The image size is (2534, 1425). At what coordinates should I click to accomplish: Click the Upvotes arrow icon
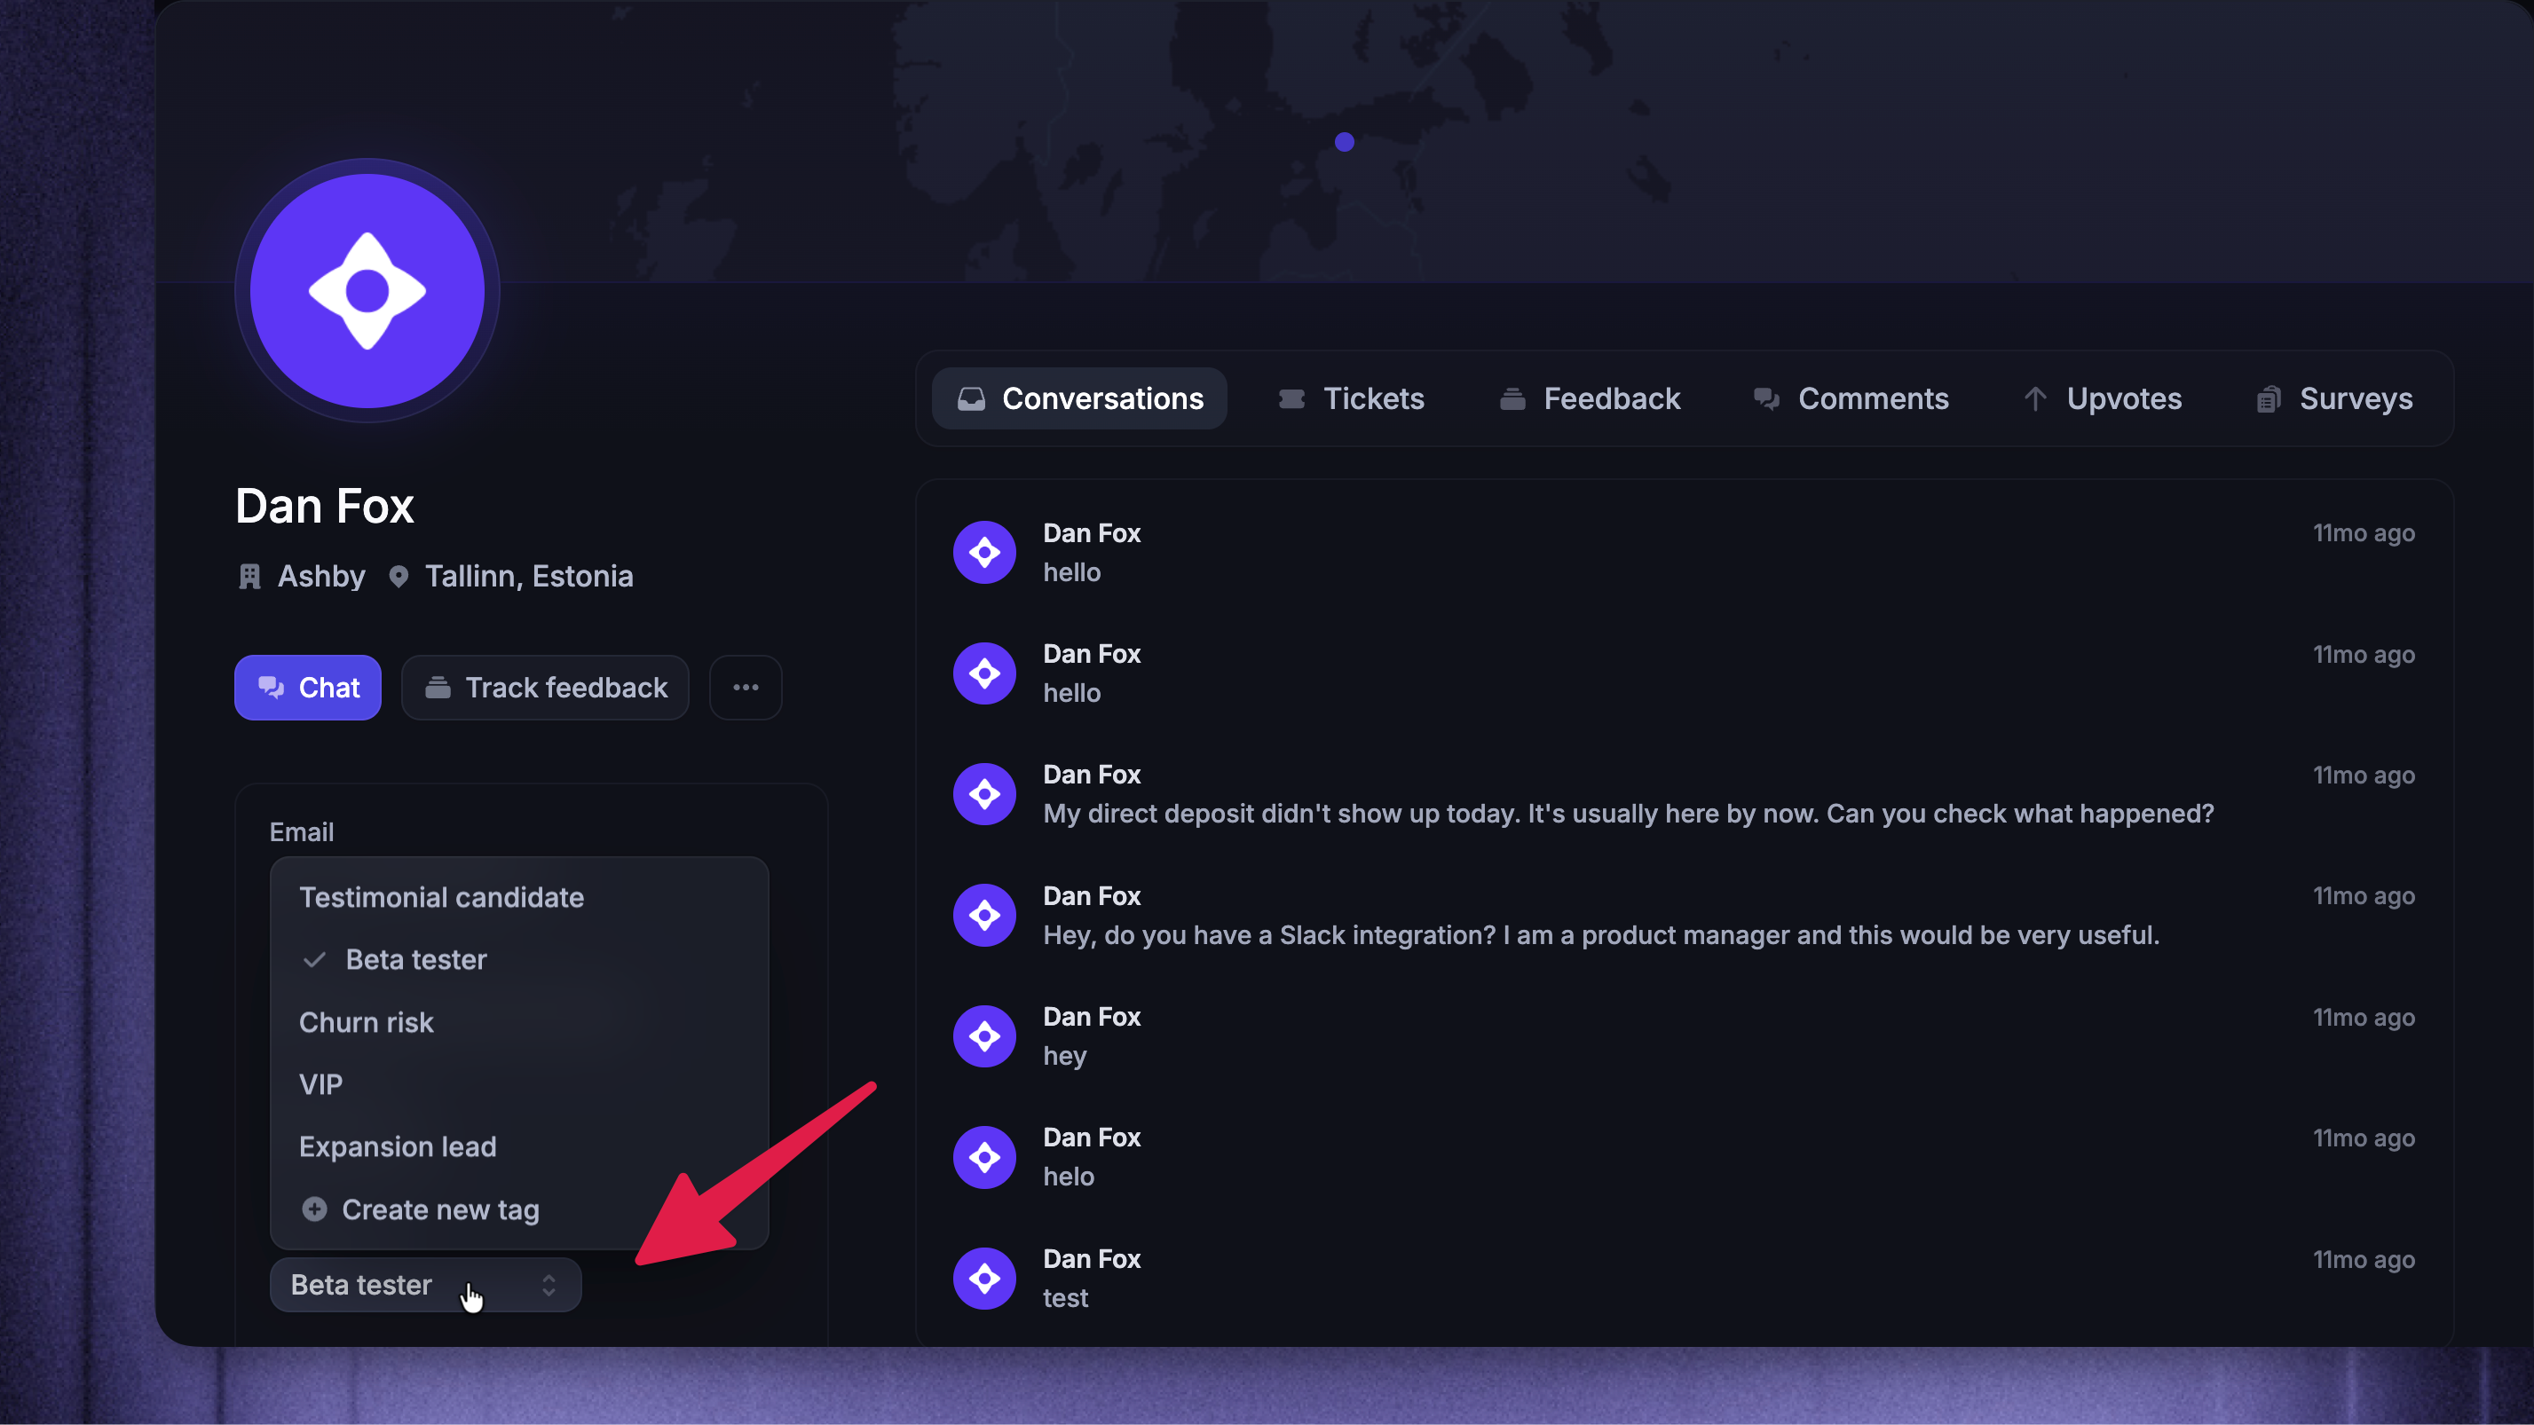(x=2035, y=398)
